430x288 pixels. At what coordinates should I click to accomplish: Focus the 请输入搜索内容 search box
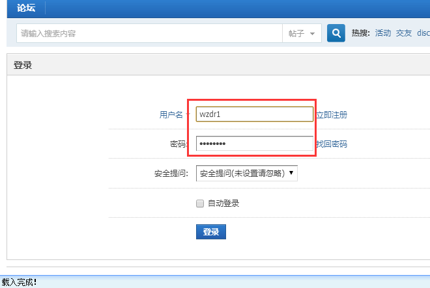[150, 33]
